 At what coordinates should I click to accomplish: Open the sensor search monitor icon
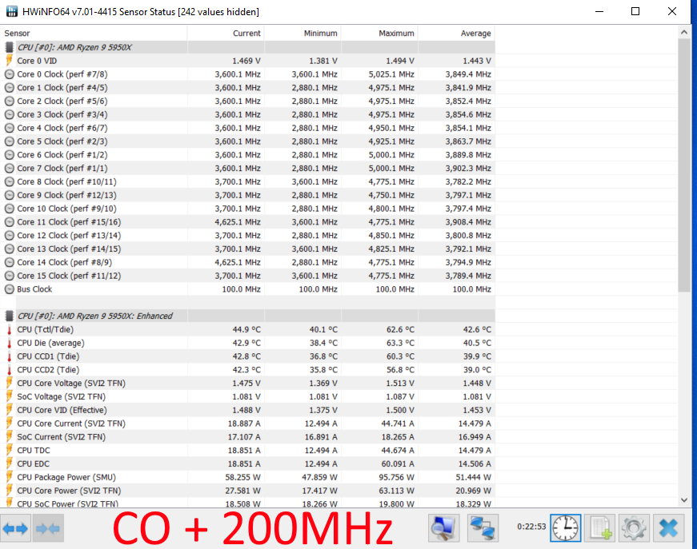click(x=443, y=528)
